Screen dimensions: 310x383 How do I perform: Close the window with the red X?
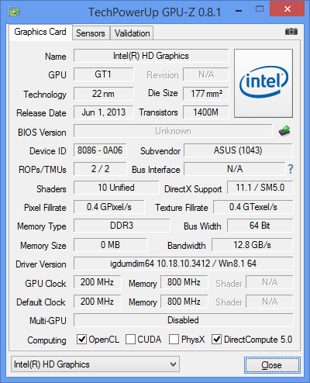pyautogui.click(x=287, y=9)
